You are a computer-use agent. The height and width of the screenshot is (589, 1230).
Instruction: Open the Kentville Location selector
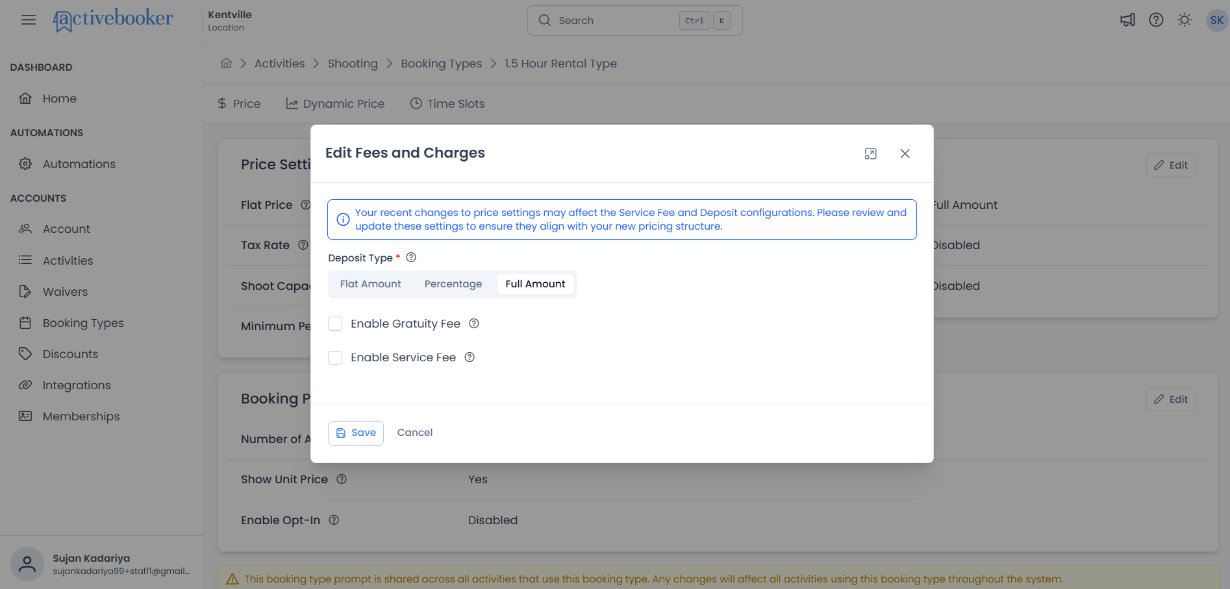point(230,20)
